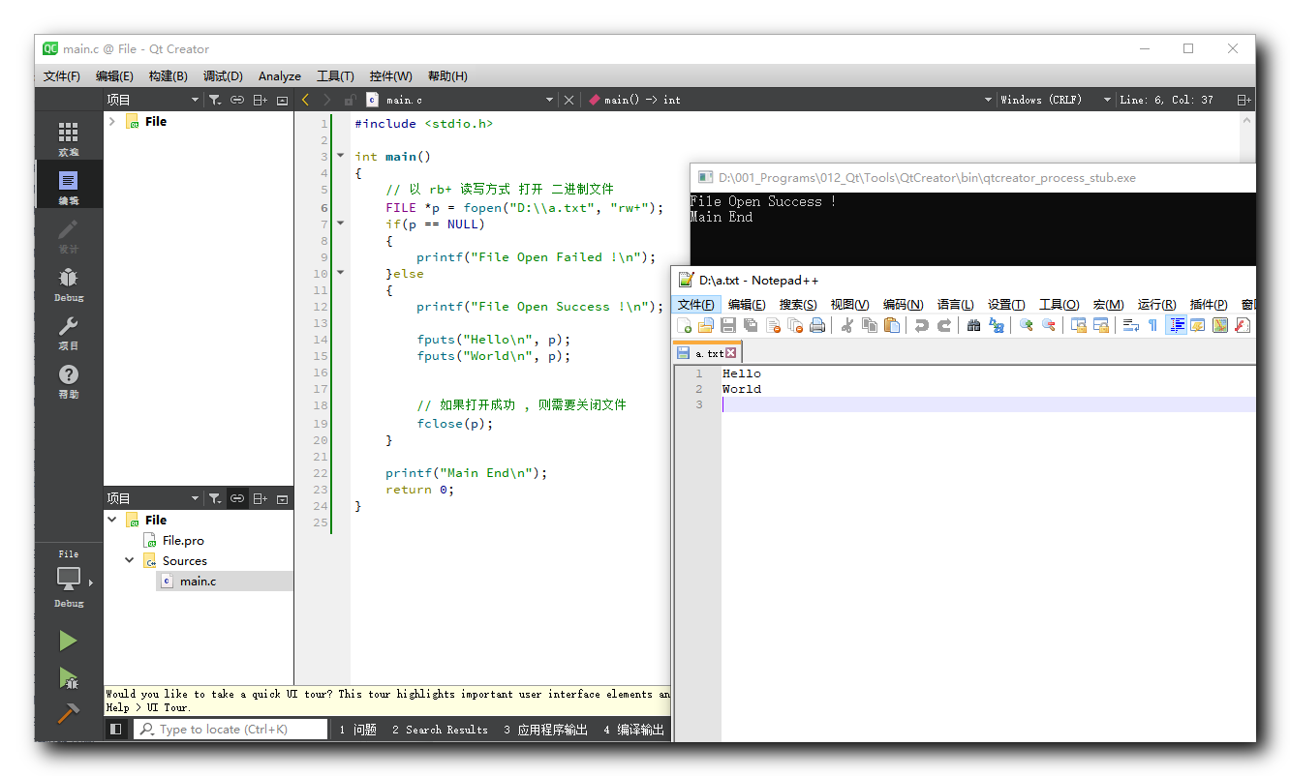Open Find binoculars icon in Notepad++
Screen dimensions: 1290x776
973,325
